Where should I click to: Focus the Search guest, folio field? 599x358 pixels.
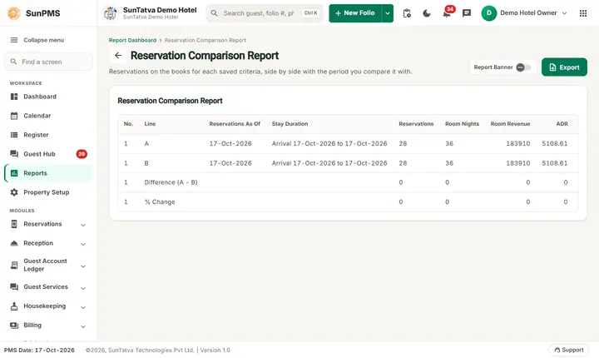pyautogui.click(x=265, y=13)
